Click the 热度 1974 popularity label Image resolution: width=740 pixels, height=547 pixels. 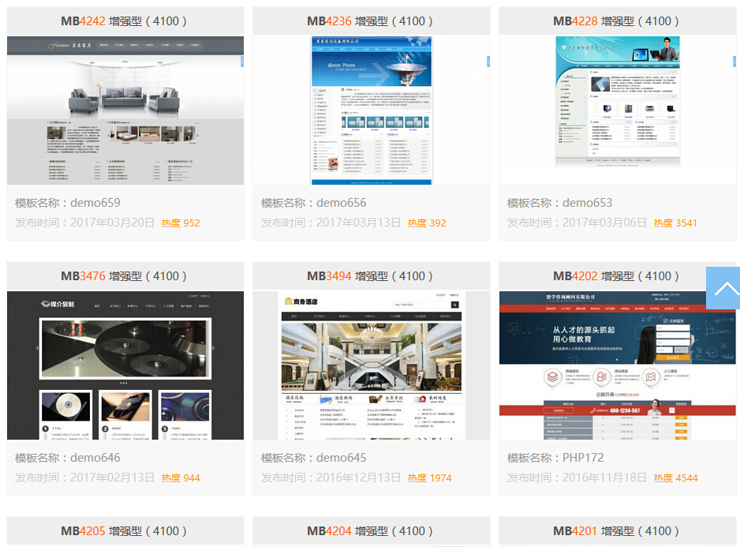click(429, 478)
